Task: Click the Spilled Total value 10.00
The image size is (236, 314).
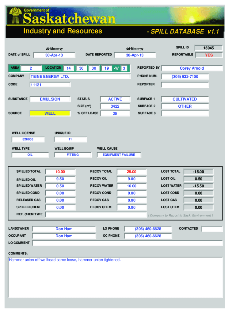Action: [60, 172]
